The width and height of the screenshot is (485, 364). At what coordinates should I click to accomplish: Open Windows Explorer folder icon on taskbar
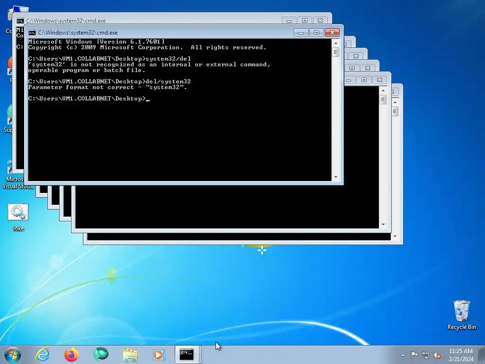[130, 355]
